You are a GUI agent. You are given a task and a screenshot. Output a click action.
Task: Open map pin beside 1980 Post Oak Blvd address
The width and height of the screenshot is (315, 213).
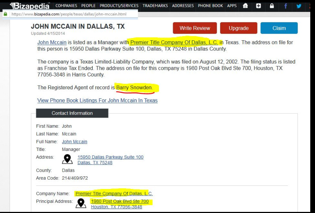pyautogui.click(x=81, y=203)
